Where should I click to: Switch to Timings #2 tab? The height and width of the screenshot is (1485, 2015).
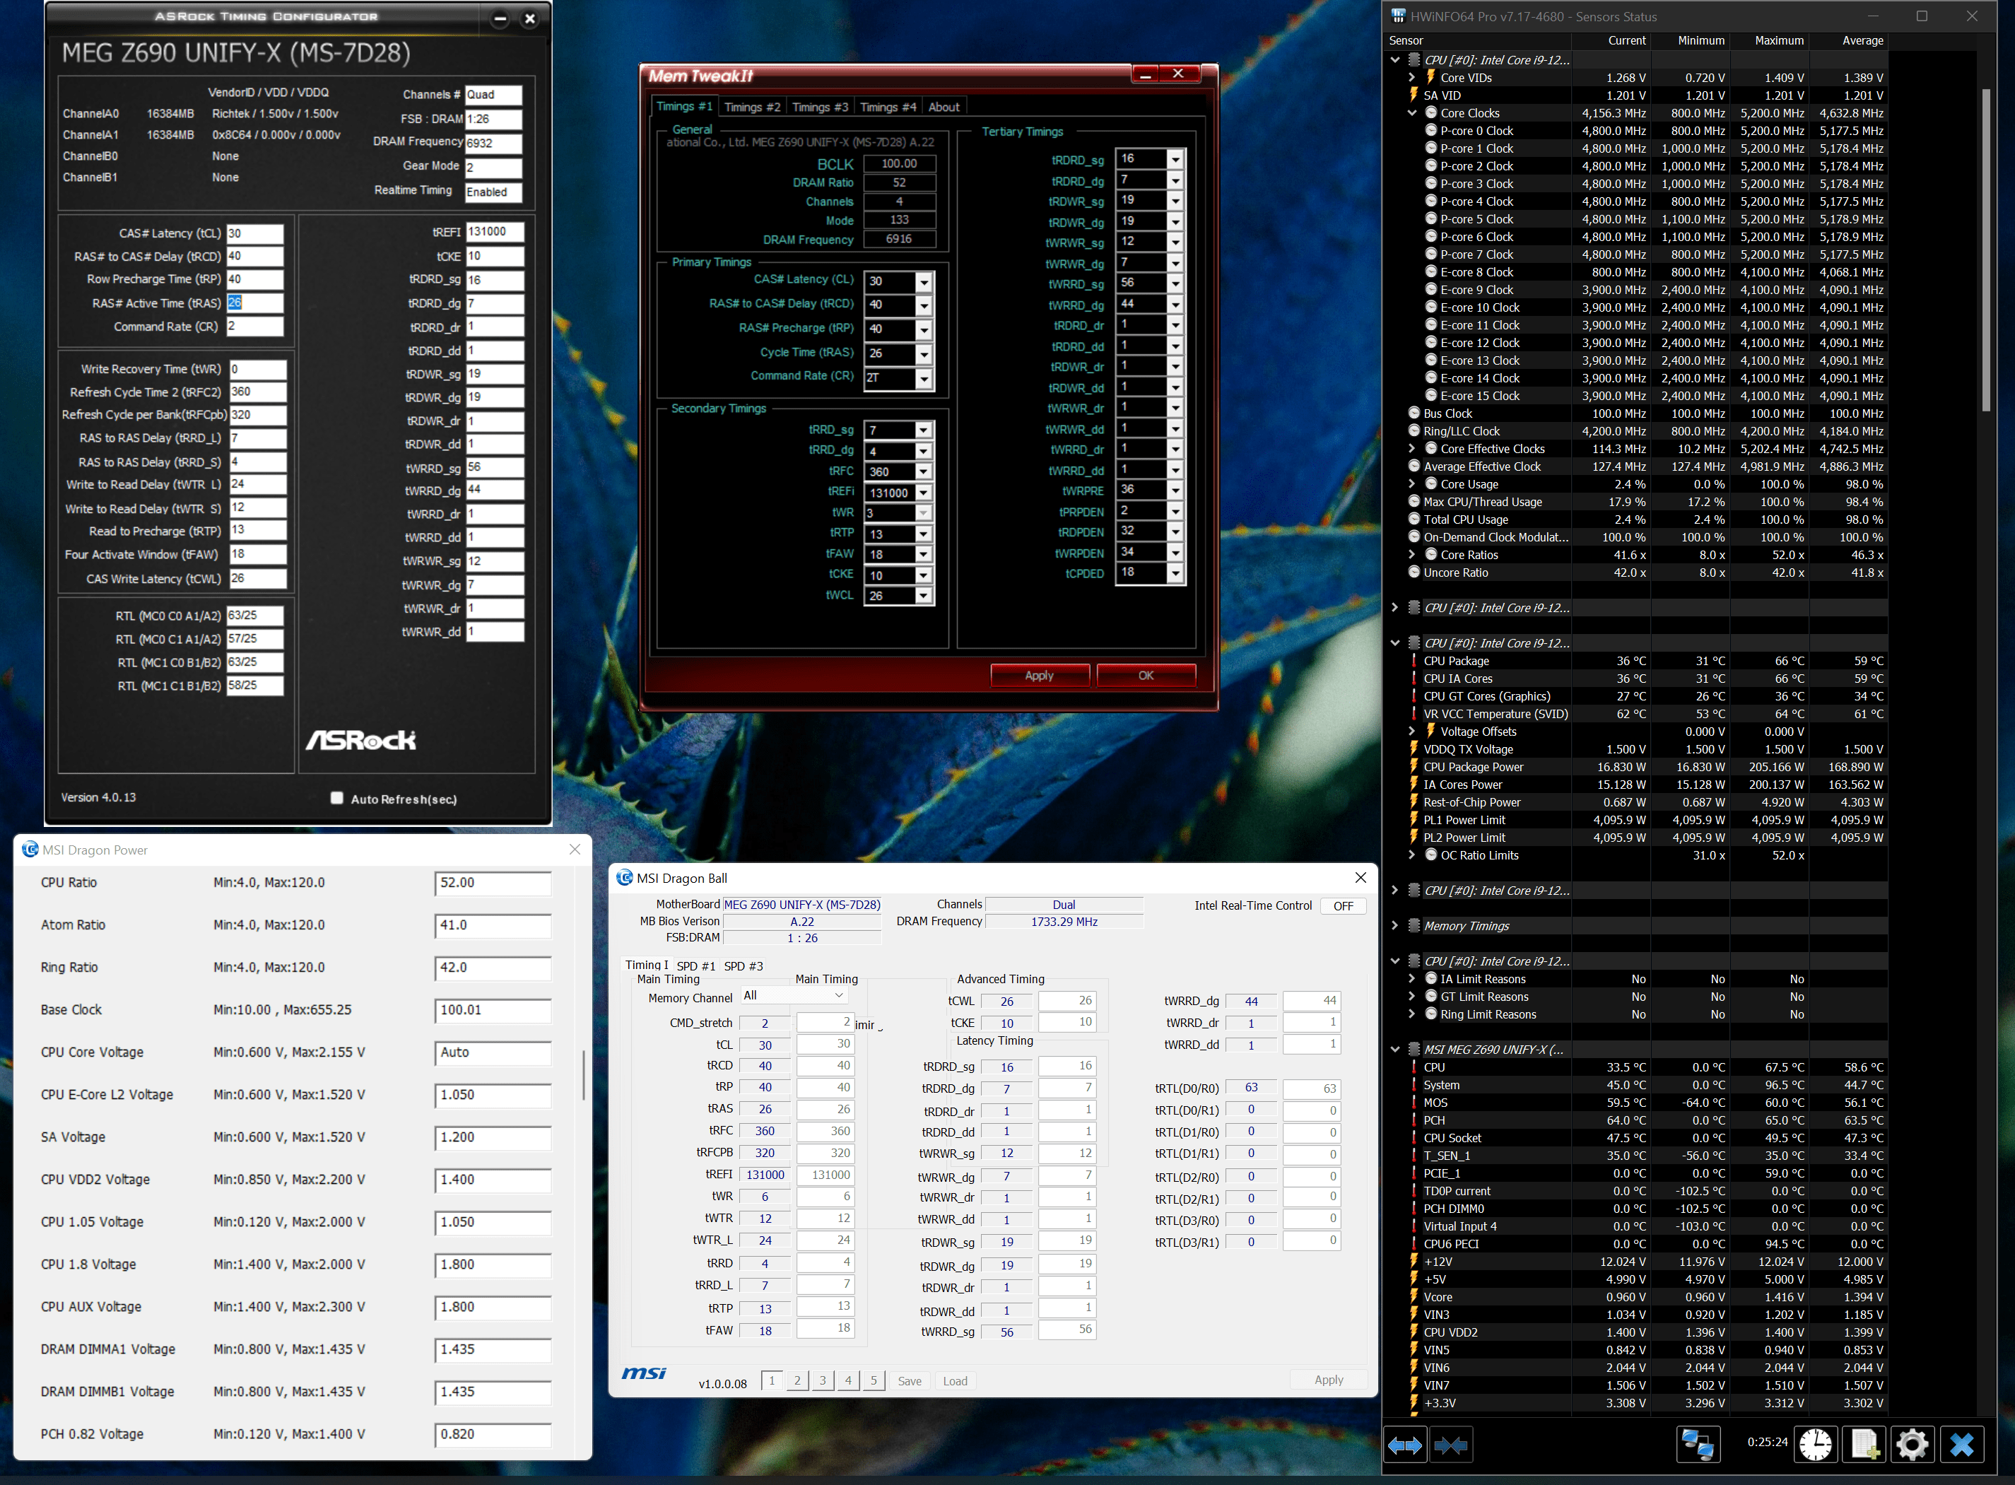tap(752, 107)
